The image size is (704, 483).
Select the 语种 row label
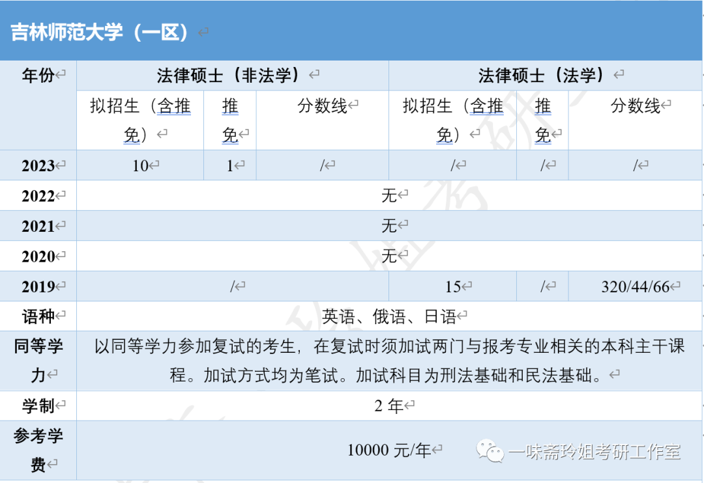coord(38,316)
